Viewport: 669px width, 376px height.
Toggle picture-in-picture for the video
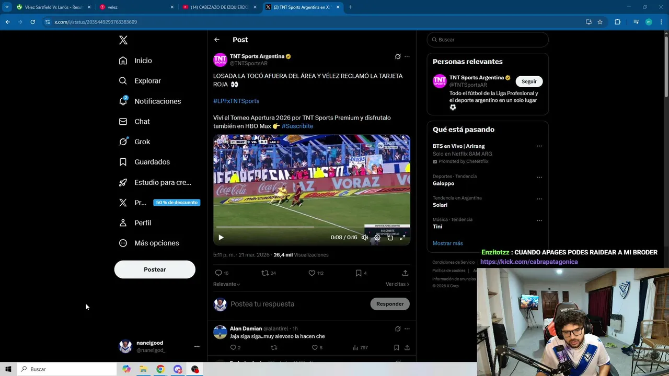pos(390,238)
